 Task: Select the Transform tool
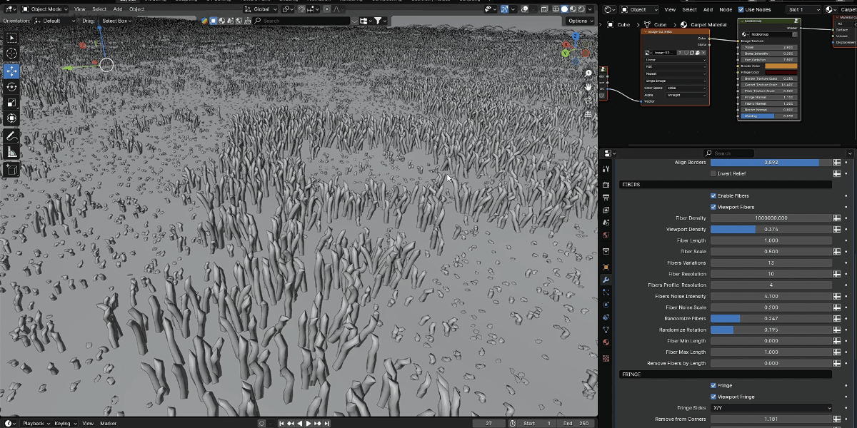pos(12,118)
